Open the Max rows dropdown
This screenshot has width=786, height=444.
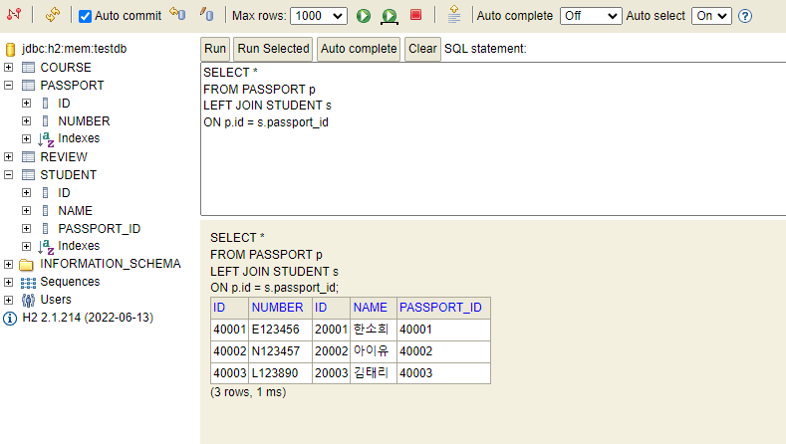click(319, 16)
